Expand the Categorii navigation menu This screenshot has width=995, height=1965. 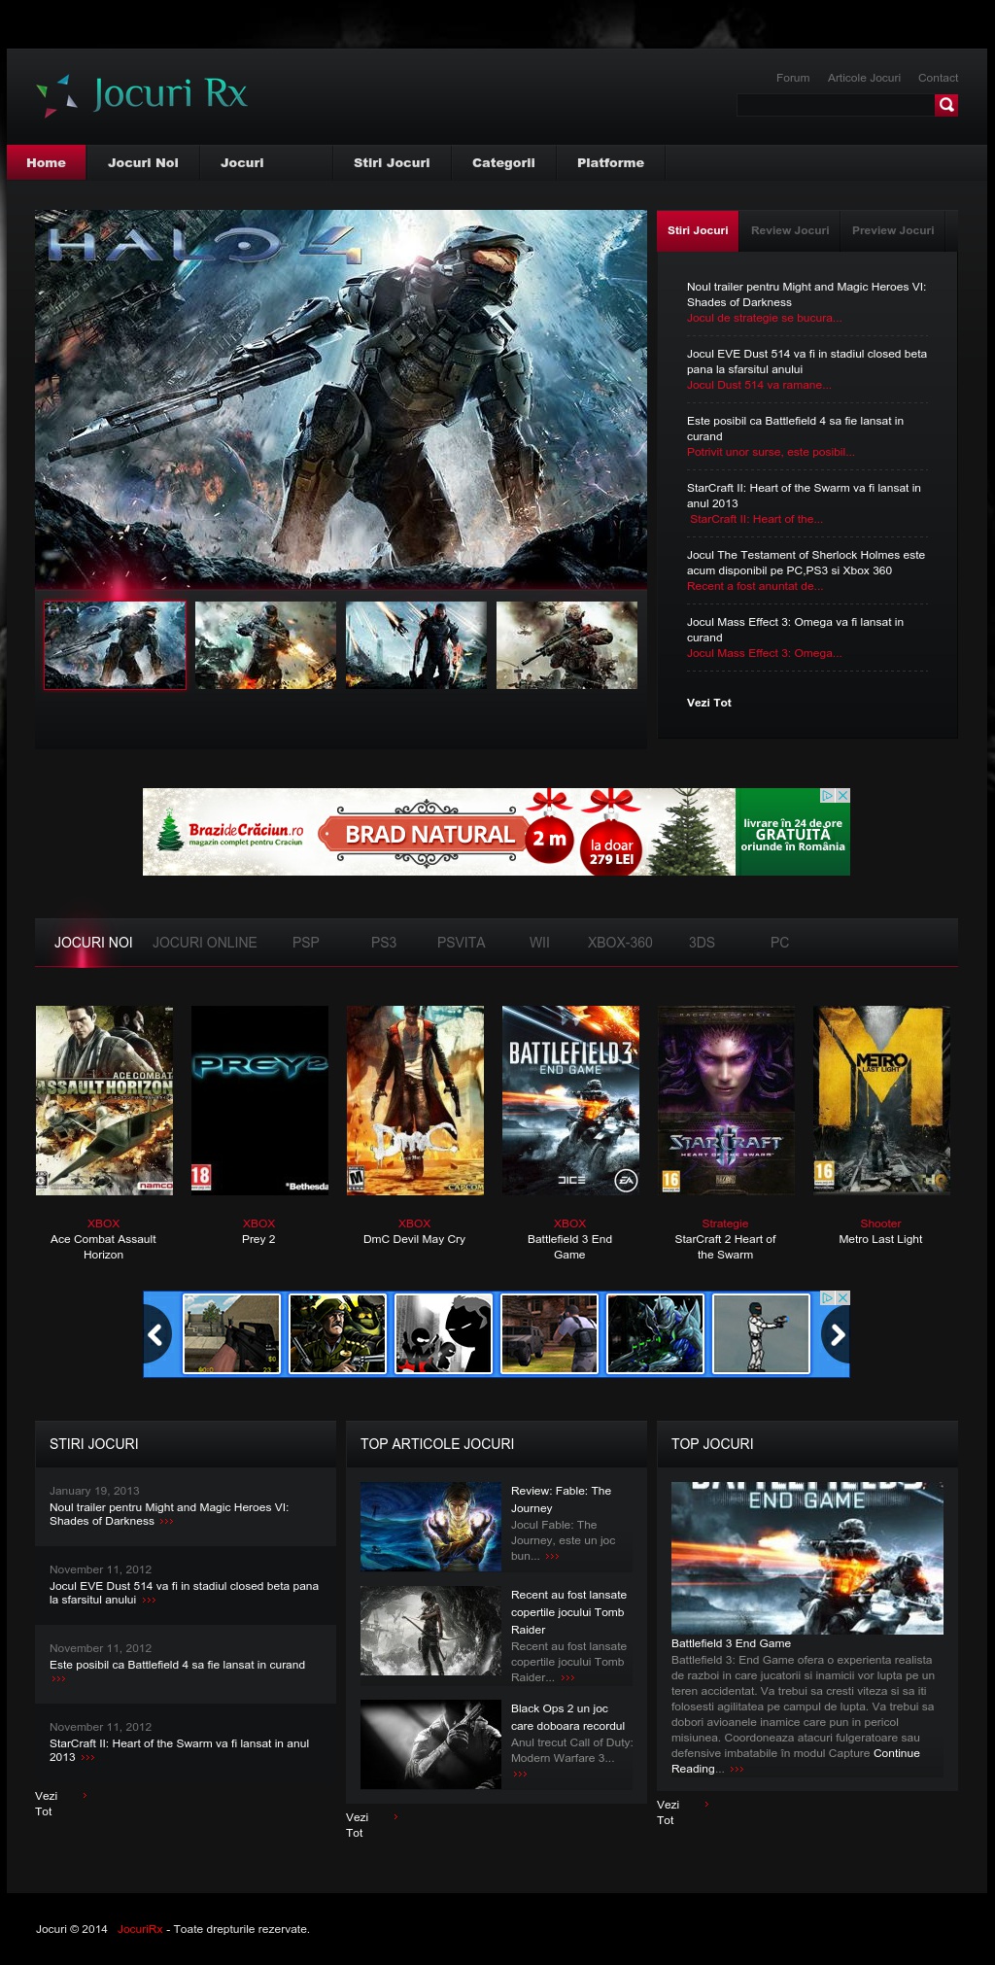coord(503,162)
